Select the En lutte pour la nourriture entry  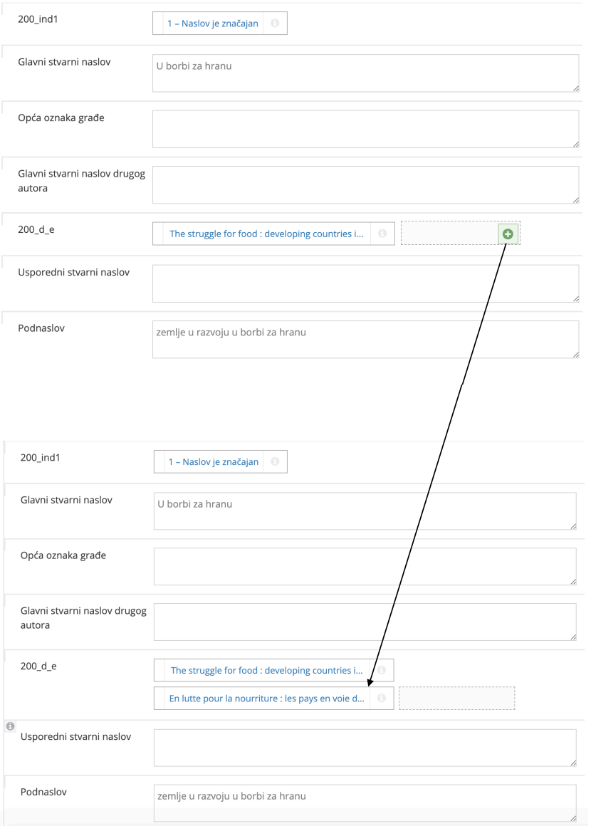[x=266, y=699]
